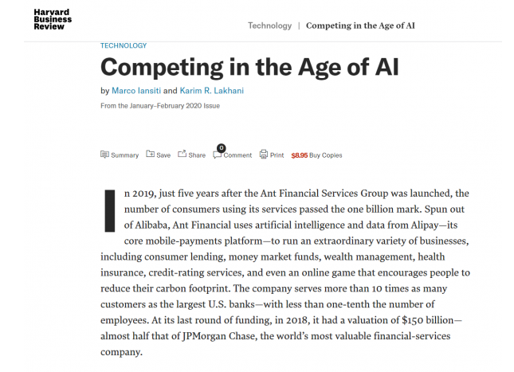Image resolution: width=514 pixels, height=372 pixels.
Task: Click the Harvard Business Review logo
Action: 53,19
